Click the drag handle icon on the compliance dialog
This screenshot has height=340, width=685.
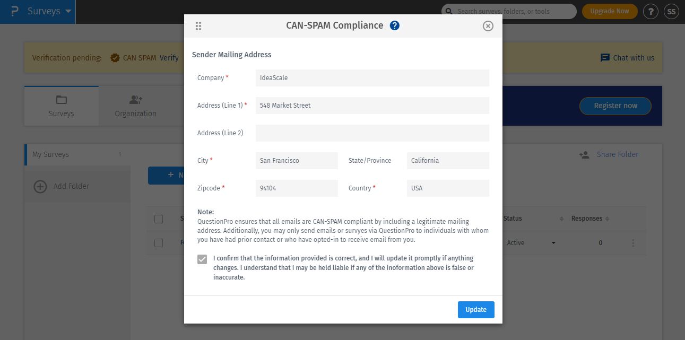(x=198, y=25)
